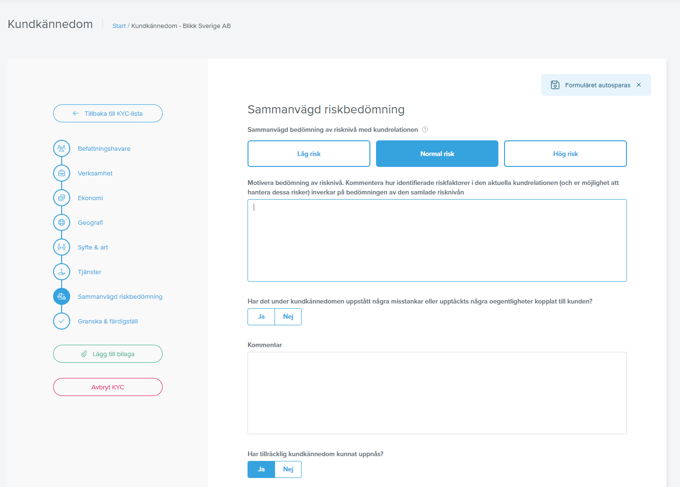
Task: Go to Tjänster step
Action: (x=90, y=272)
